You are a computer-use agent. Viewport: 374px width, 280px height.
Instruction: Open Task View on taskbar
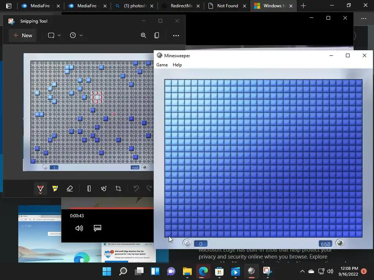click(139, 271)
